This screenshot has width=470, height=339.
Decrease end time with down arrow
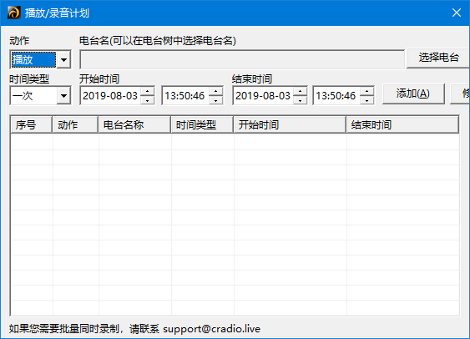(366, 100)
